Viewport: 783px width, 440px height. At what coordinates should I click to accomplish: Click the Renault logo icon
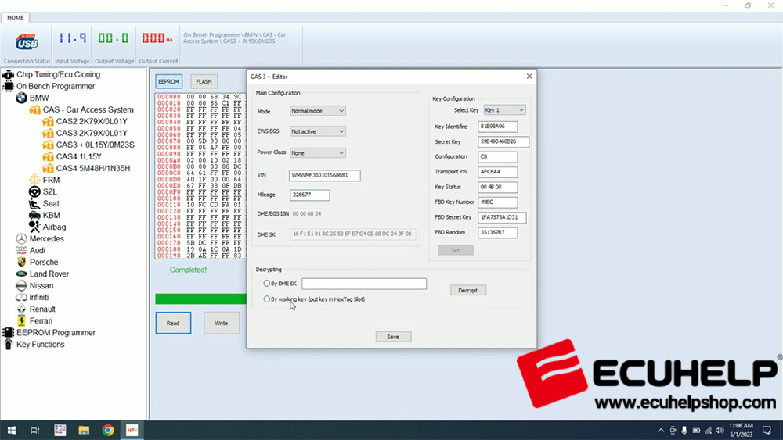21,309
